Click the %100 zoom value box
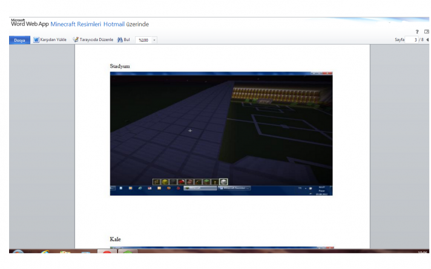Image resolution: width=431 pixels, height=269 pixels. (143, 40)
